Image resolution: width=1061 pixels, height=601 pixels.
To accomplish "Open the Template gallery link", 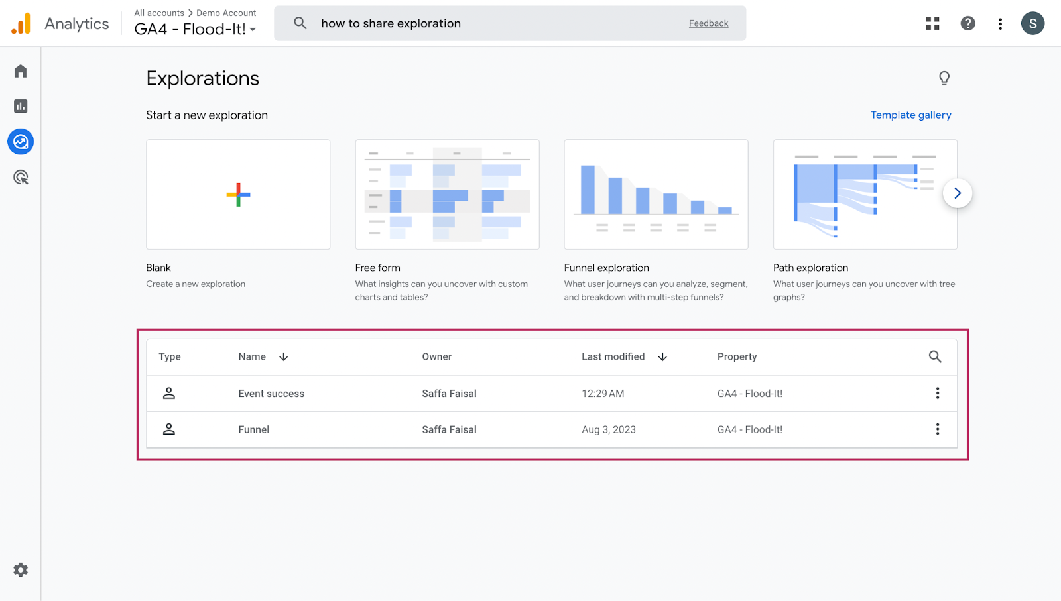I will 910,115.
